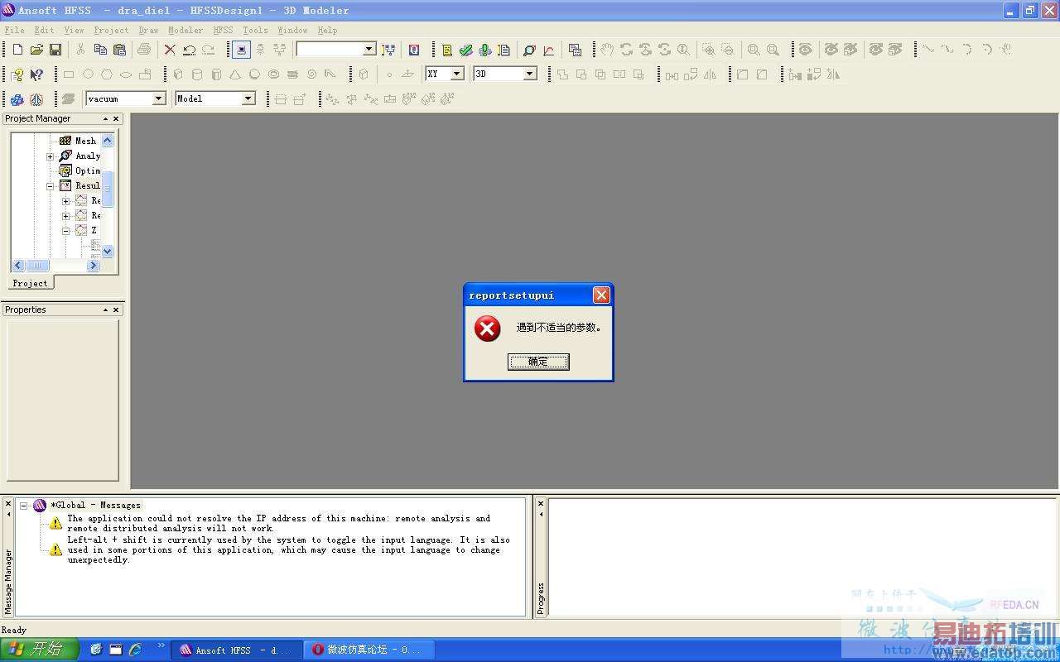Click the Paste clipboard icon
This screenshot has height=662, width=1060.
click(x=119, y=50)
